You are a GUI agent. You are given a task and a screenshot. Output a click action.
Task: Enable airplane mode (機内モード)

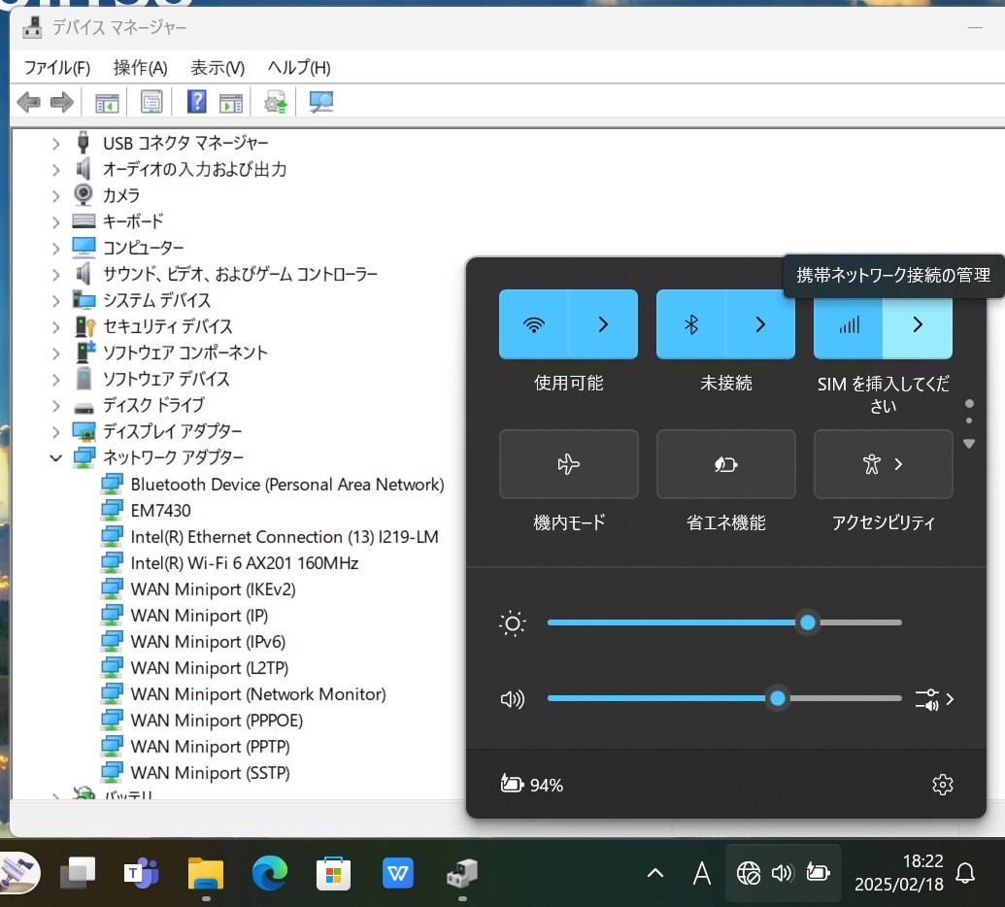pyautogui.click(x=568, y=465)
